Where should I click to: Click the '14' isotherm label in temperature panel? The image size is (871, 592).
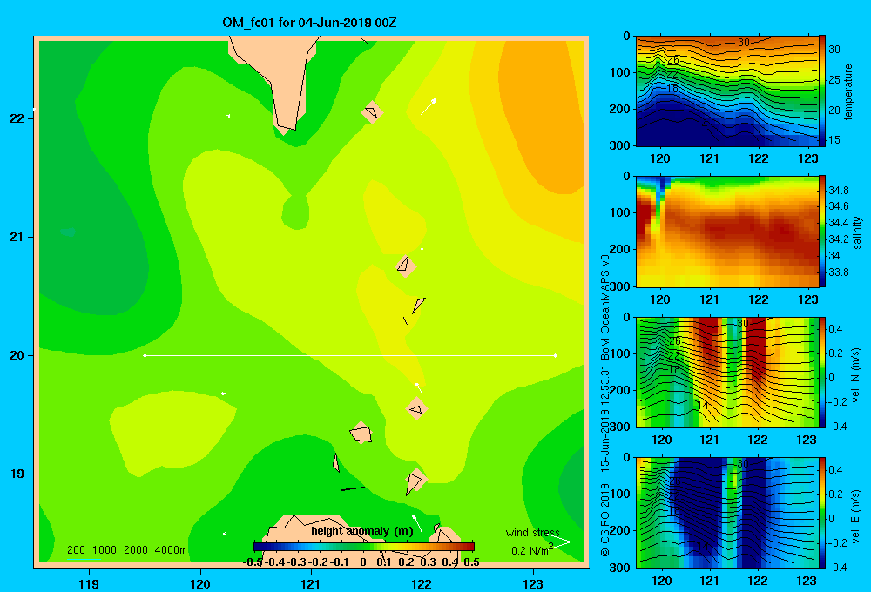(702, 124)
